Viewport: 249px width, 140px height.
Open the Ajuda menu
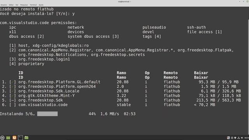click(x=41, y=5)
